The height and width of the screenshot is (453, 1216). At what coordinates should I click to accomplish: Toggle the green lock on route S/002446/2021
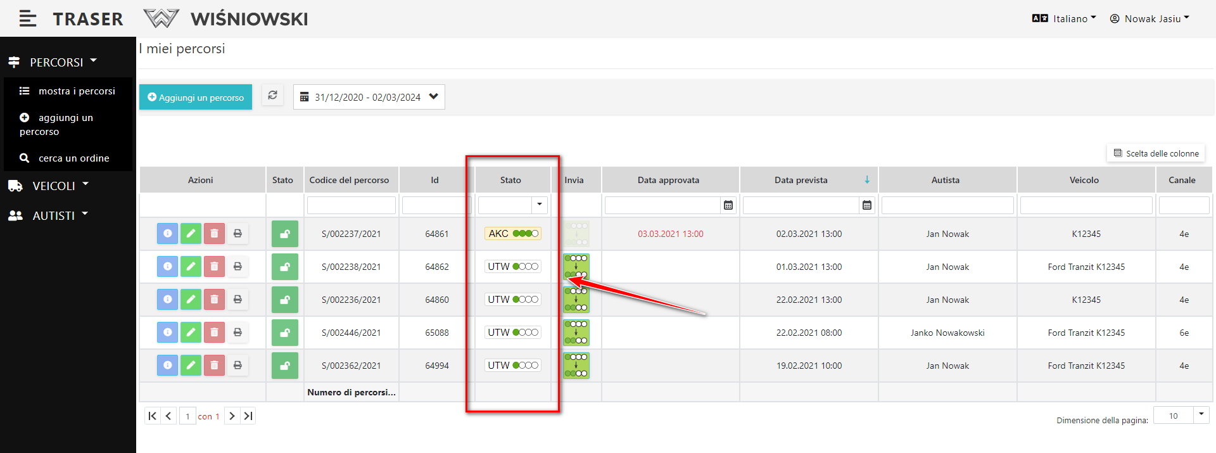(x=285, y=333)
